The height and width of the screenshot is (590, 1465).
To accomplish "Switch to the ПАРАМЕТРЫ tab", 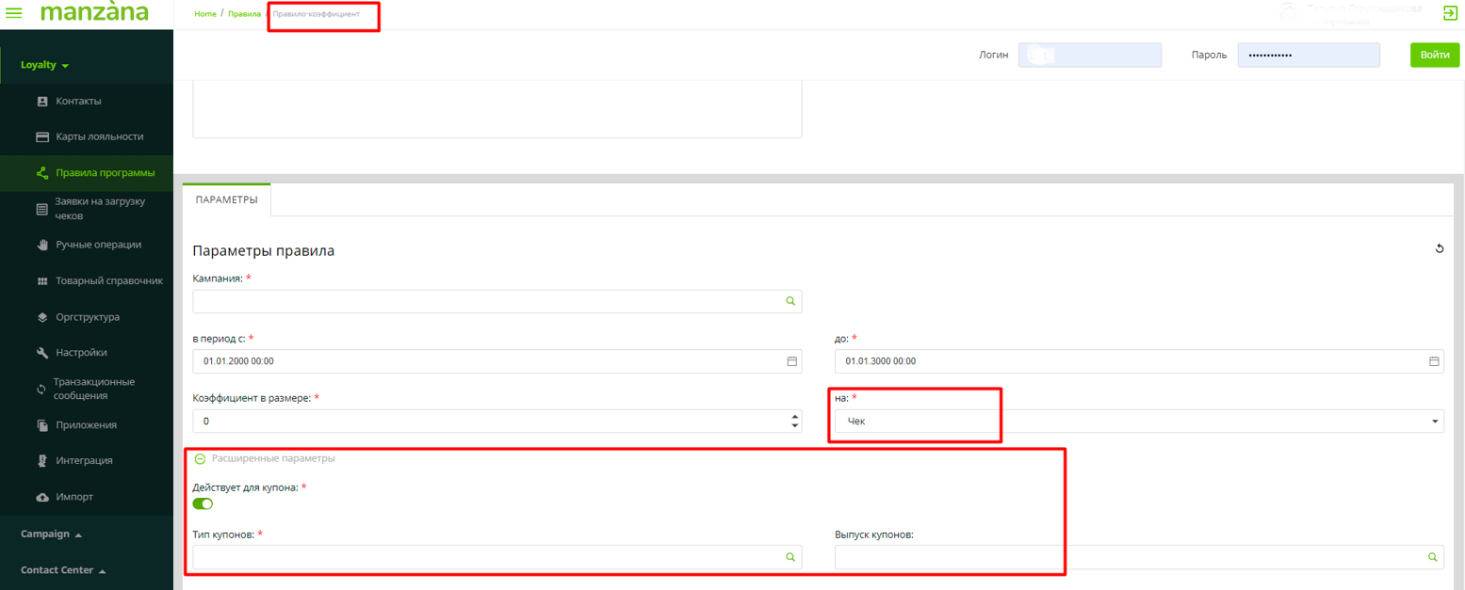I will click(226, 200).
